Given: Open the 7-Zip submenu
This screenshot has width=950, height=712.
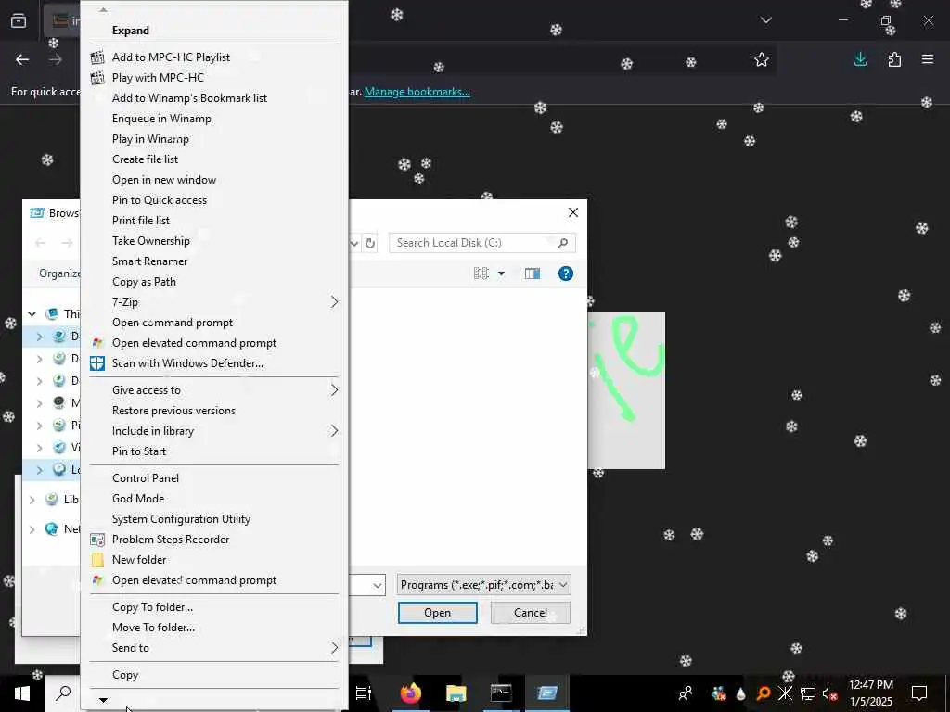Looking at the screenshot, I should pyautogui.click(x=214, y=302).
